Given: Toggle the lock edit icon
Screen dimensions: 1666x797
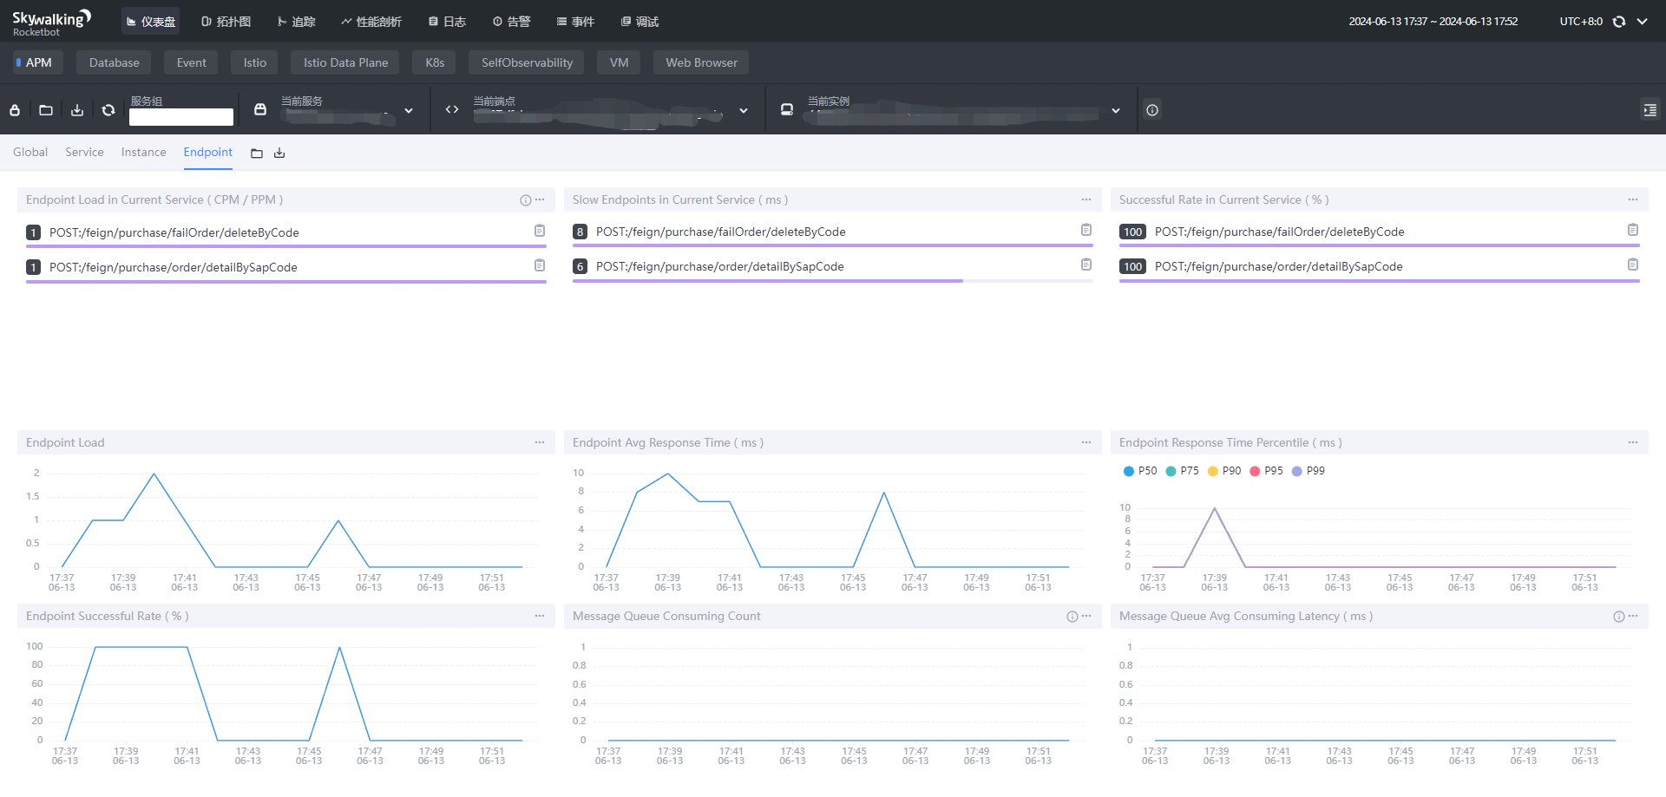Looking at the screenshot, I should point(15,110).
